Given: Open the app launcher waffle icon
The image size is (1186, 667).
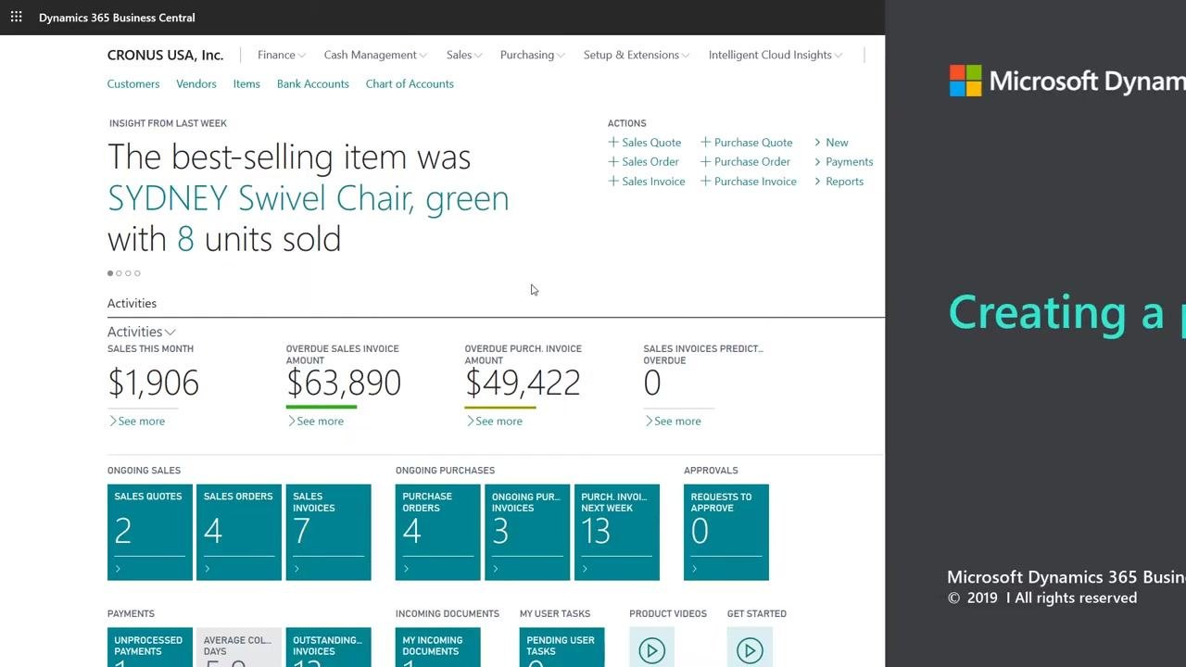Looking at the screenshot, I should tap(16, 17).
